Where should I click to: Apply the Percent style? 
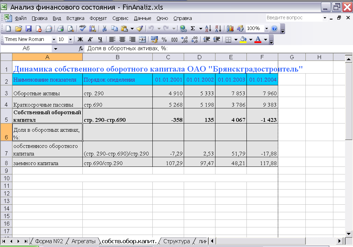(164, 40)
